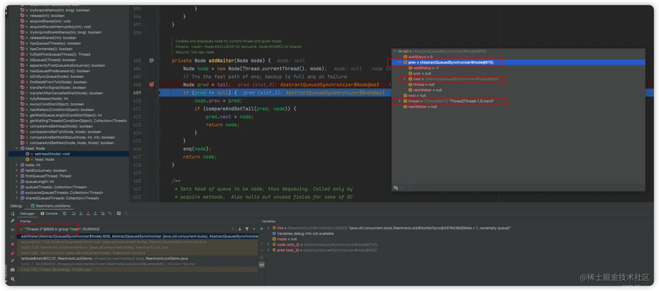
Task: Expand state: int in structure tree
Action: [17, 165]
